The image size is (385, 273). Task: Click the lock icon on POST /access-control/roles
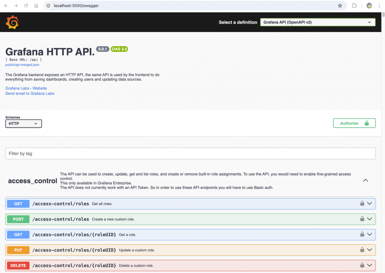click(x=362, y=219)
